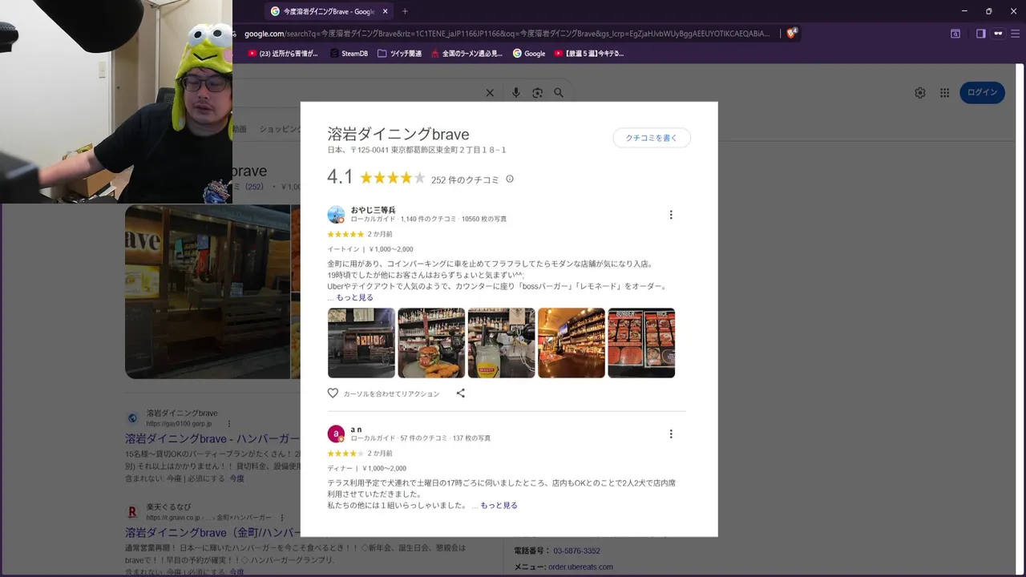The height and width of the screenshot is (577, 1026).
Task: Click the magnifier search icon
Action: (559, 93)
